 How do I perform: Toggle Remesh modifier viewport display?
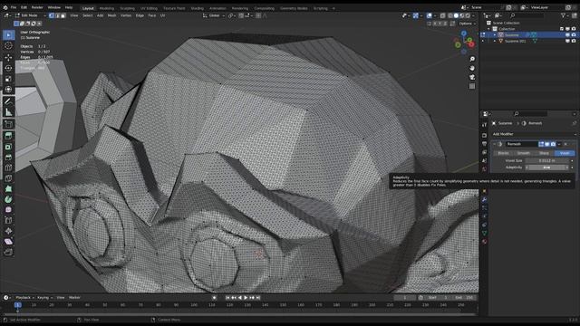tap(547, 144)
